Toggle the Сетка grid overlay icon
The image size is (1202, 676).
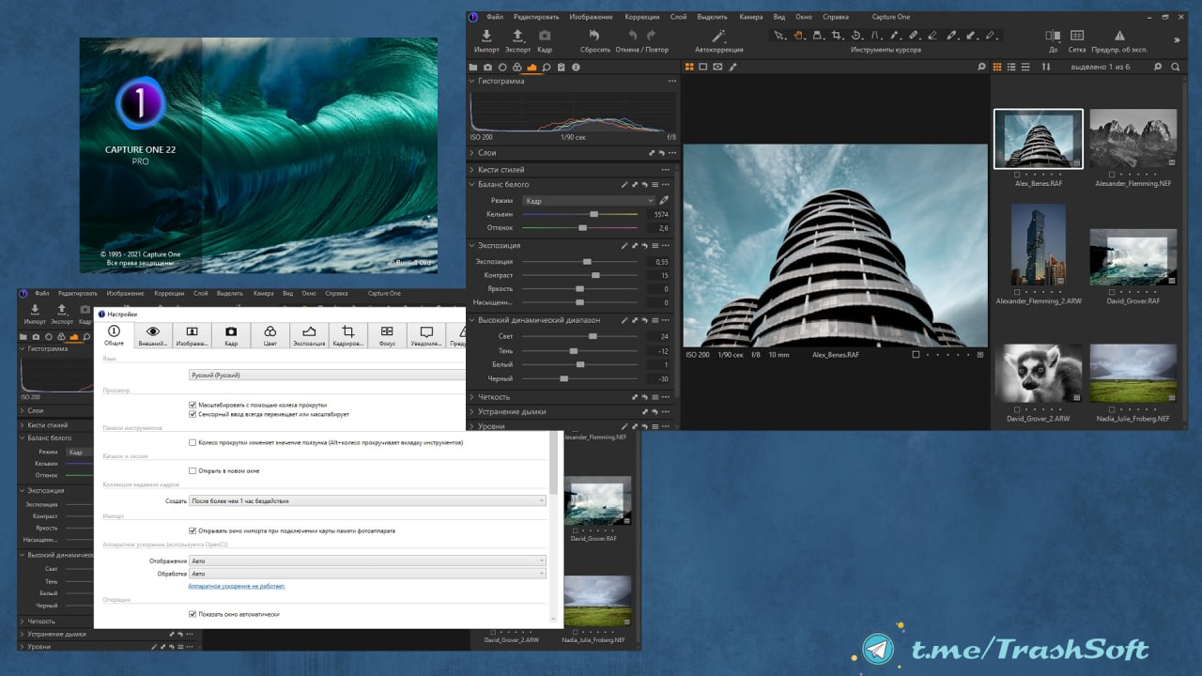tap(1076, 36)
